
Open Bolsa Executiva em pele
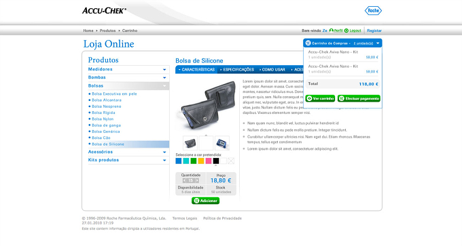[114, 94]
